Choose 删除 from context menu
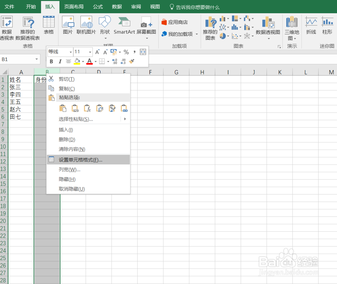337x284 pixels. click(88, 139)
